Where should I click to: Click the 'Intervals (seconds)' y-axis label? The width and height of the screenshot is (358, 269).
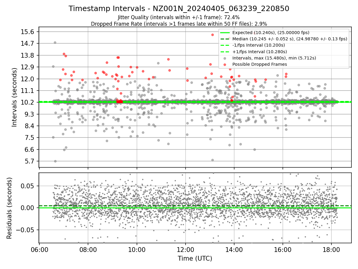(14, 97)
